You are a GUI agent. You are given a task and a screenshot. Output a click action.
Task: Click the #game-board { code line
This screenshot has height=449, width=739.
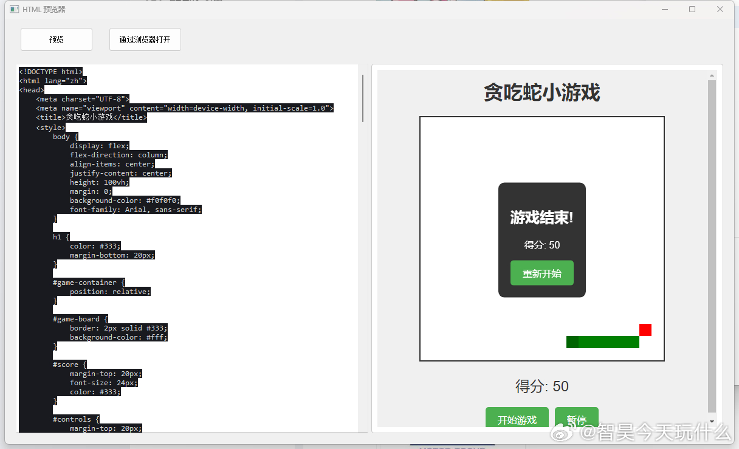80,319
